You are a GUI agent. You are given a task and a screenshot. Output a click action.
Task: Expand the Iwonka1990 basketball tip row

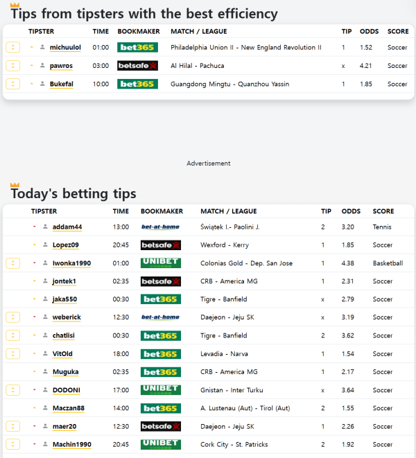pos(12,263)
